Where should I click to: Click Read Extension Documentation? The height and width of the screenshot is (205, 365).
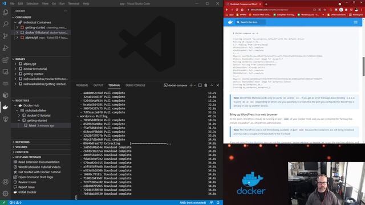39,162
